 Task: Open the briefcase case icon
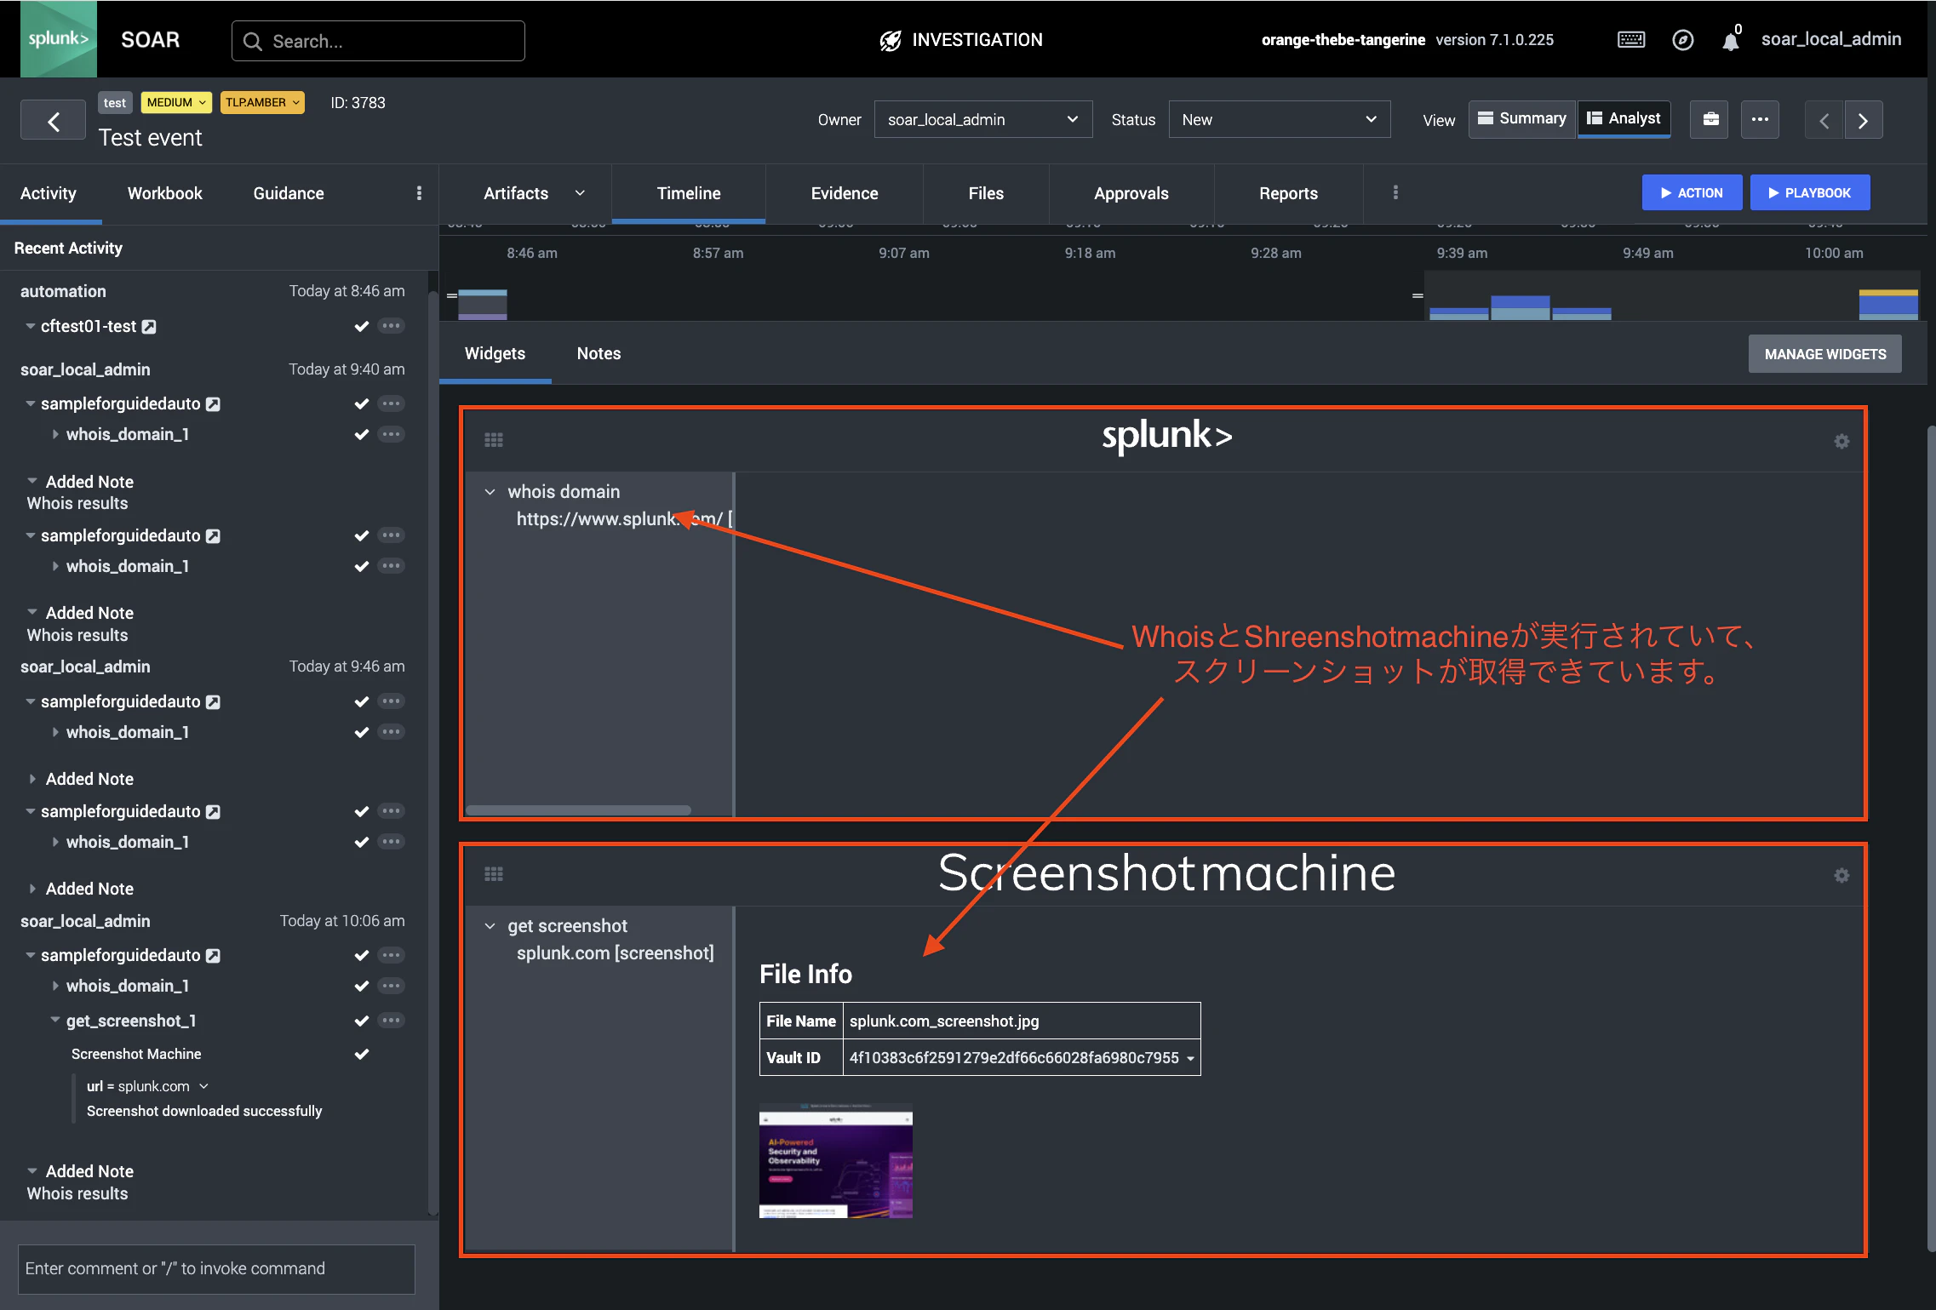(x=1710, y=120)
